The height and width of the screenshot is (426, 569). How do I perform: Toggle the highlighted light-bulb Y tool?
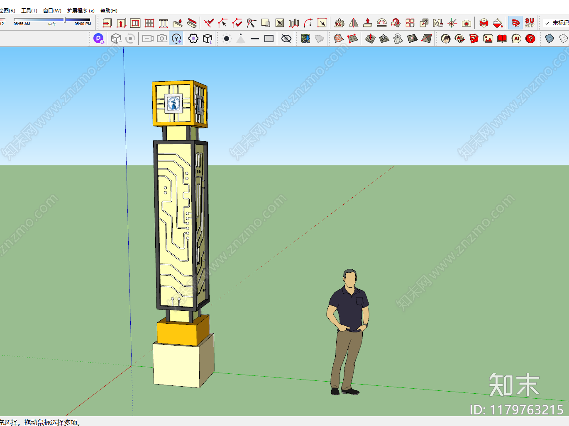(176, 39)
